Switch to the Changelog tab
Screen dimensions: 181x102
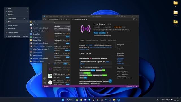click(103, 40)
